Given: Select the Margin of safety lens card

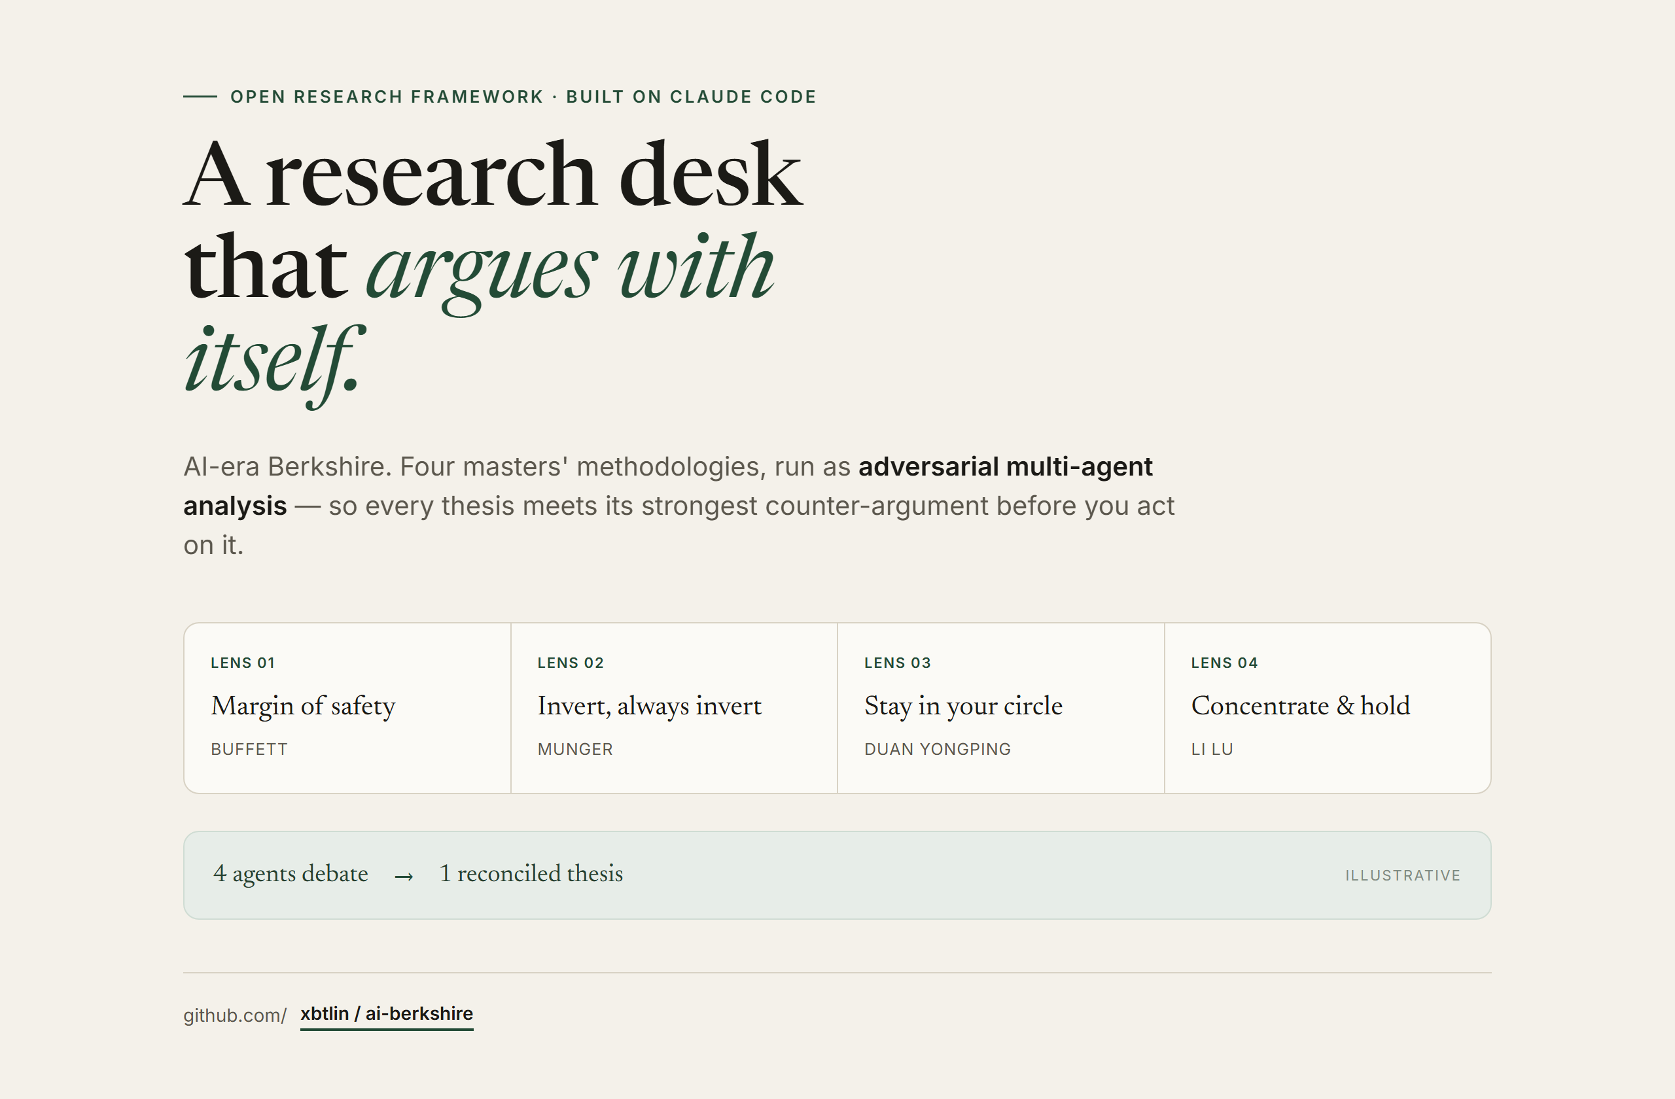Looking at the screenshot, I should pyautogui.click(x=347, y=708).
